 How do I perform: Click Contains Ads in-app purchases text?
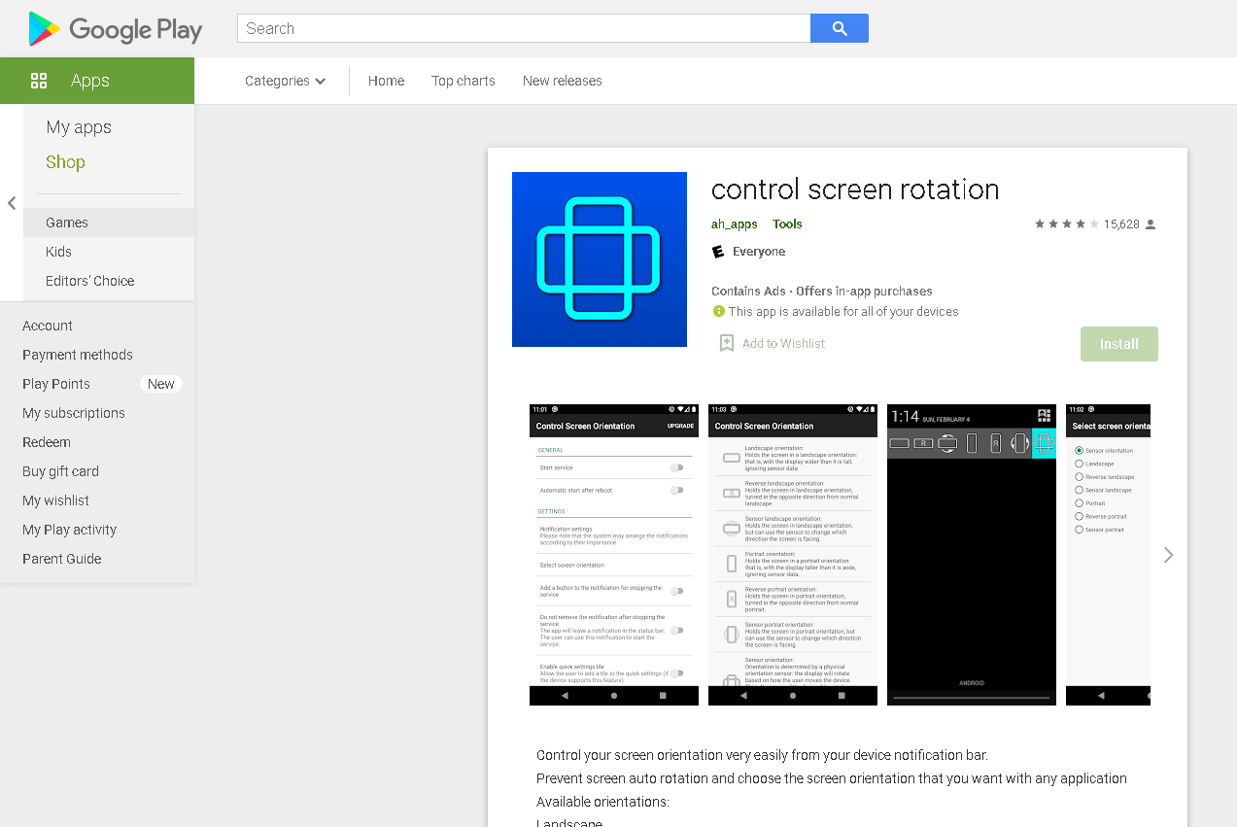pyautogui.click(x=822, y=291)
